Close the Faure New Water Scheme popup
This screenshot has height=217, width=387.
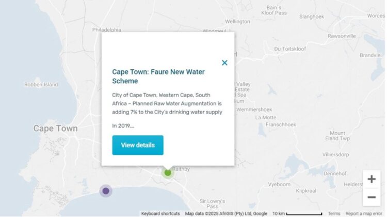(x=224, y=63)
